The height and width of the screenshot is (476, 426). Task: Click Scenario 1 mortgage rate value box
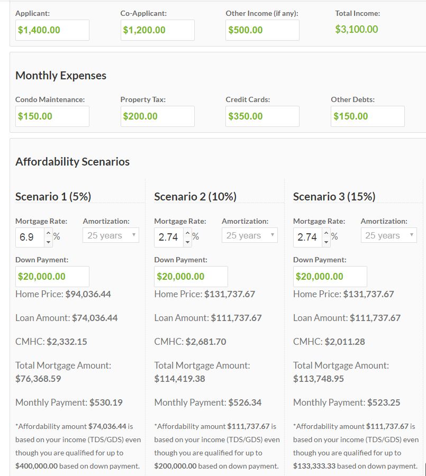[x=30, y=237]
